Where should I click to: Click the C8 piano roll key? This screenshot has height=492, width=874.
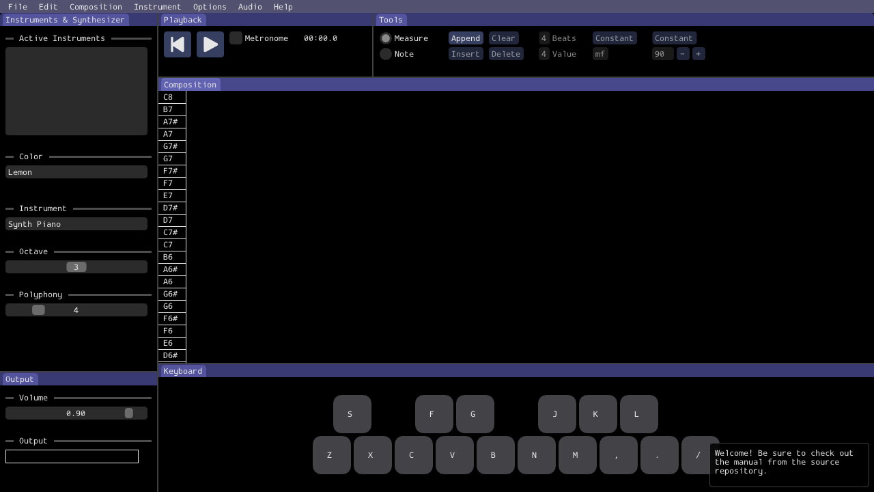pos(171,97)
